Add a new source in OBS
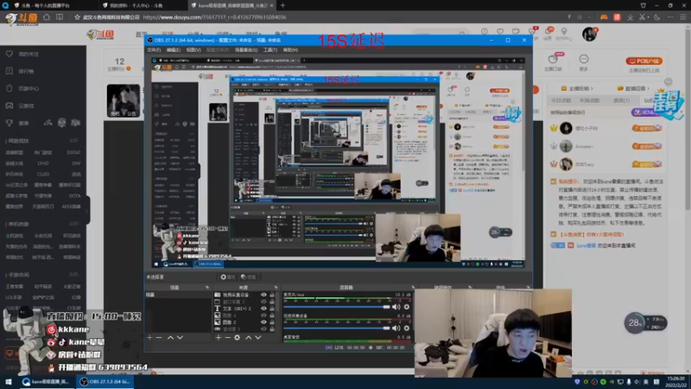The height and width of the screenshot is (389, 691). [x=219, y=337]
